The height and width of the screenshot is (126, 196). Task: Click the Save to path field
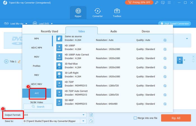click(x=51, y=121)
